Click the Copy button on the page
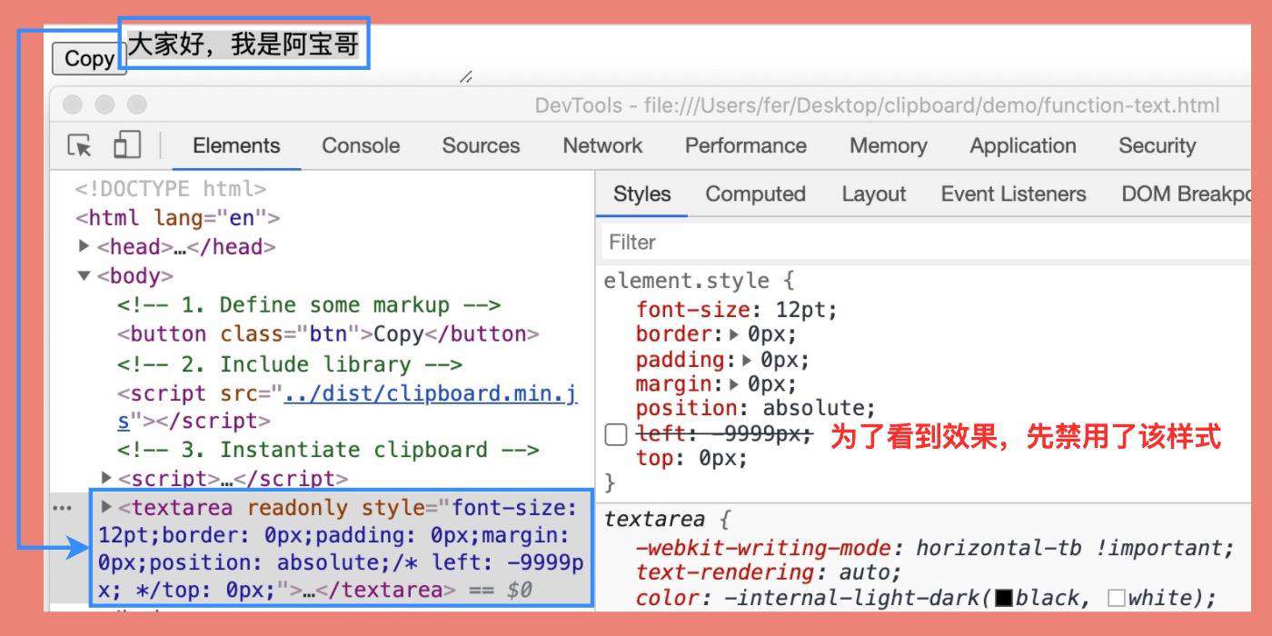The height and width of the screenshot is (636, 1272). [89, 58]
